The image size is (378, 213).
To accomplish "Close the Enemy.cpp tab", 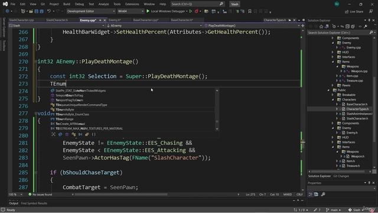I will click(105, 20).
